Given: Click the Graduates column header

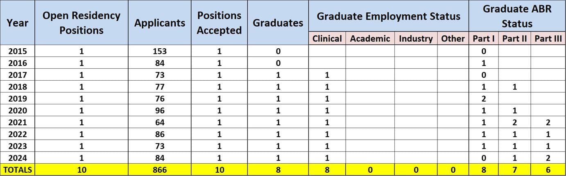Looking at the screenshot, I should (x=278, y=23).
